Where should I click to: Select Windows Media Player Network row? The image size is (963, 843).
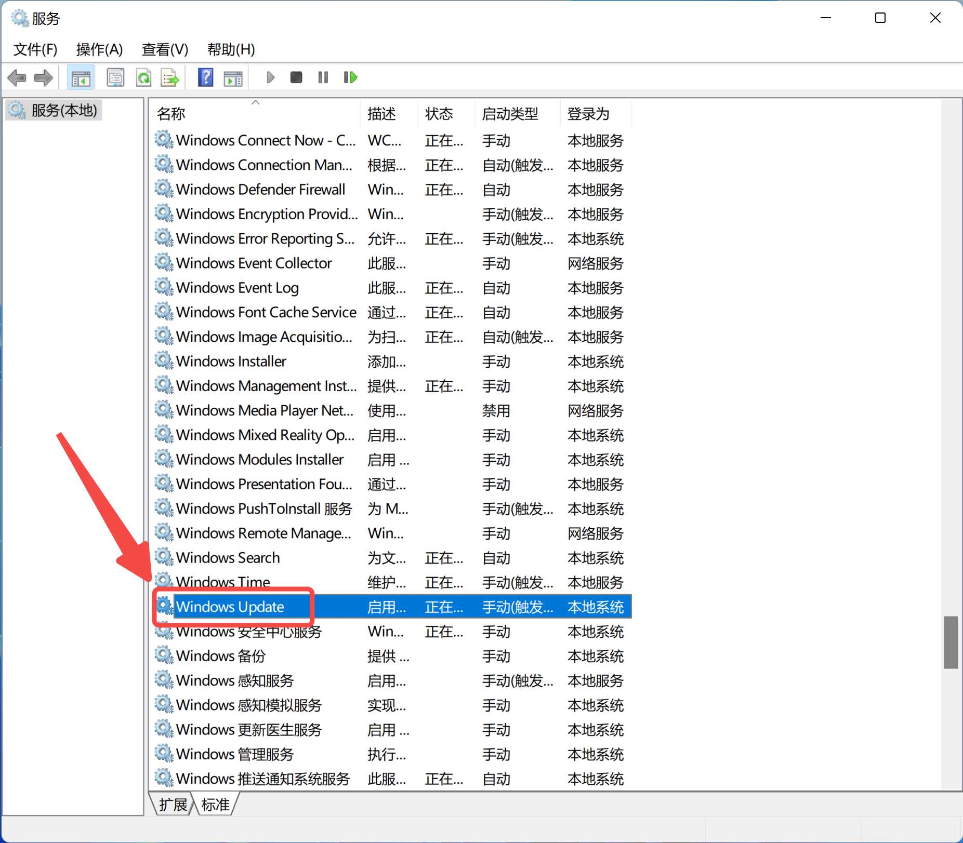[x=393, y=410]
